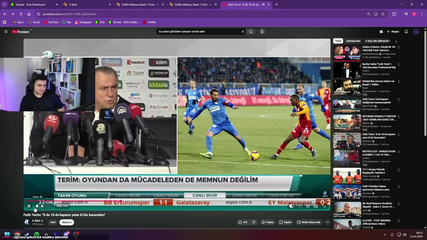Close the T-Shirt browser tab
This screenshot has height=240, width=427.
tap(110, 5)
